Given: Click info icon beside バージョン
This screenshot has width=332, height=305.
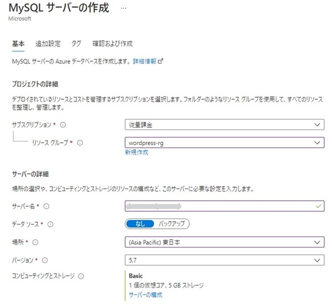Looking at the screenshot, I should (44, 260).
